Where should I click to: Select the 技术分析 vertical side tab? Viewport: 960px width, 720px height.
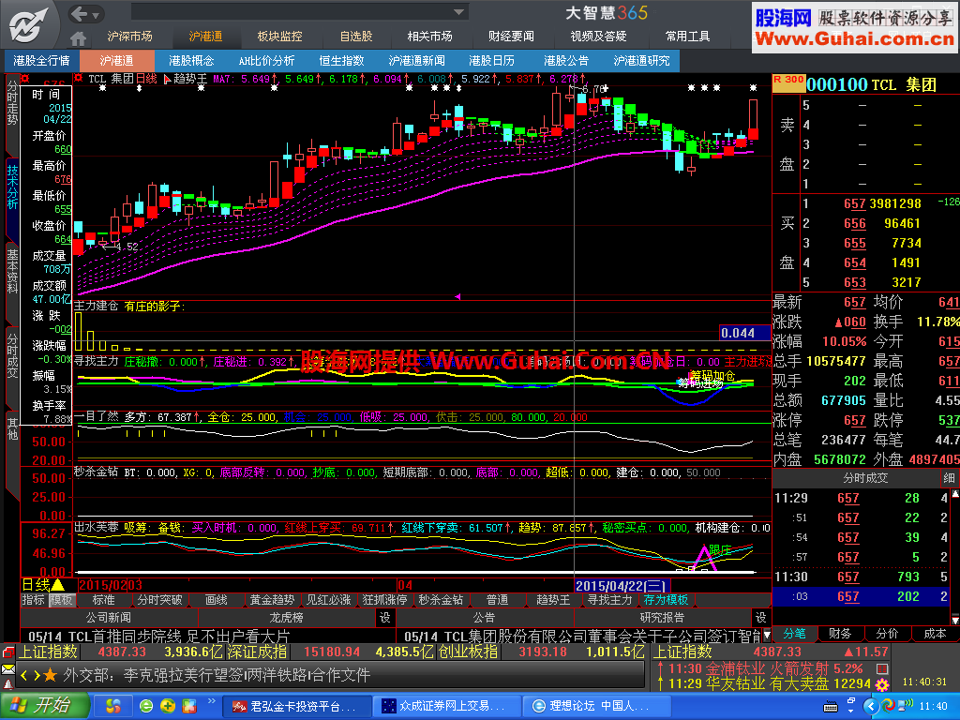coord(12,187)
